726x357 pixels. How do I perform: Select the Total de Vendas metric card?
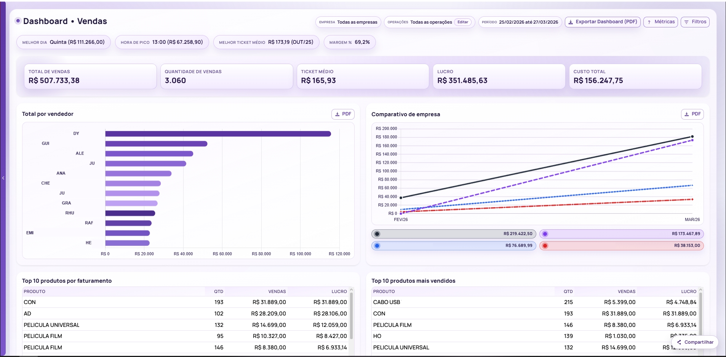point(90,76)
